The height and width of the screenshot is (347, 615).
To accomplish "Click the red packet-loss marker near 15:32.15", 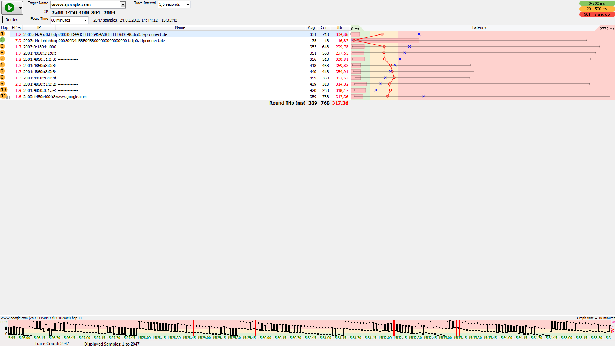I will (394, 328).
